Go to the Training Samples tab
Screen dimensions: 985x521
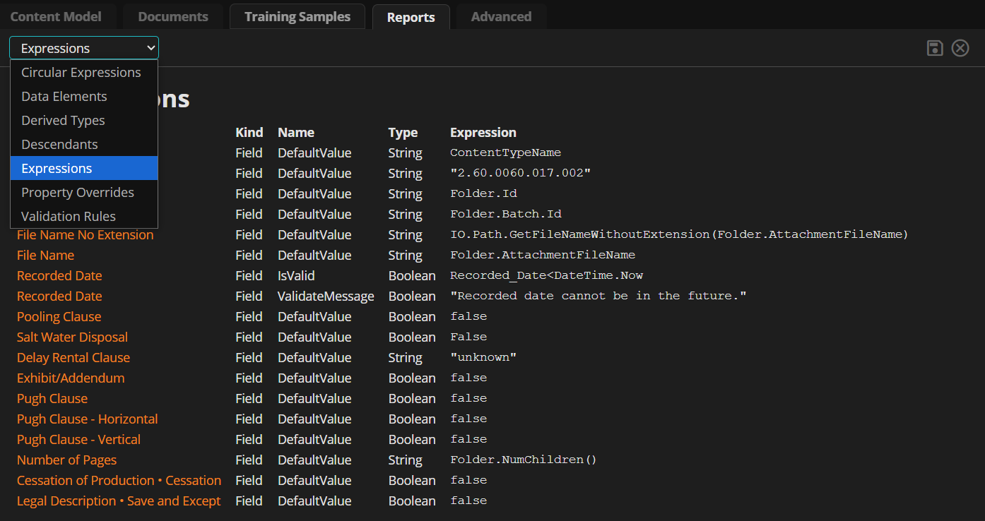pyautogui.click(x=297, y=17)
